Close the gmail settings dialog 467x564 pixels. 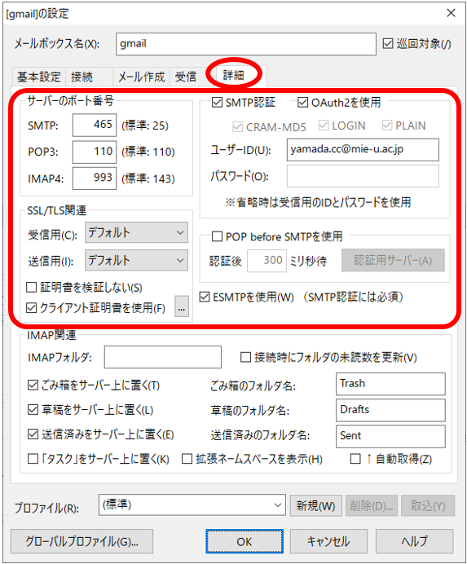click(451, 13)
